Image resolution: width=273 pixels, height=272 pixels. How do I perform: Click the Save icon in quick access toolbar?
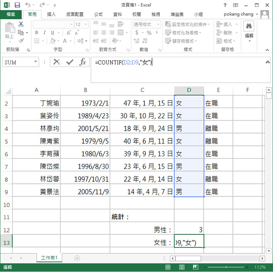pos(17,5)
